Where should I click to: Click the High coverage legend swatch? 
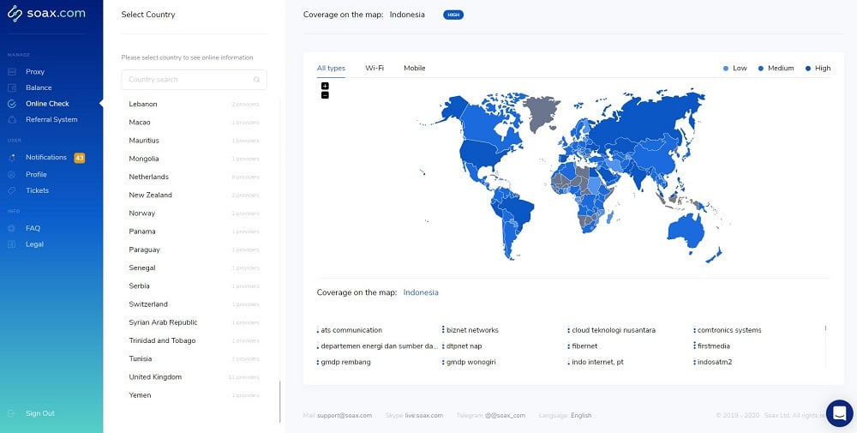[808, 69]
